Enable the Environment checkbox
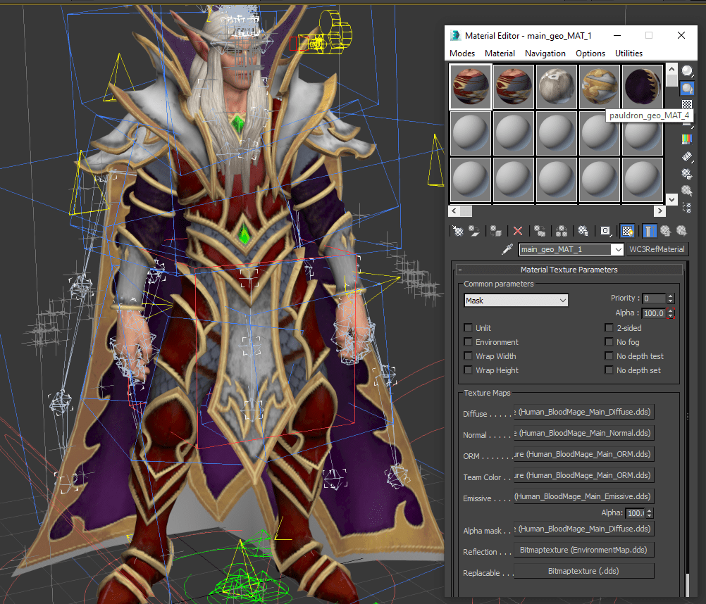Viewport: 706px width, 604px height. tap(469, 342)
